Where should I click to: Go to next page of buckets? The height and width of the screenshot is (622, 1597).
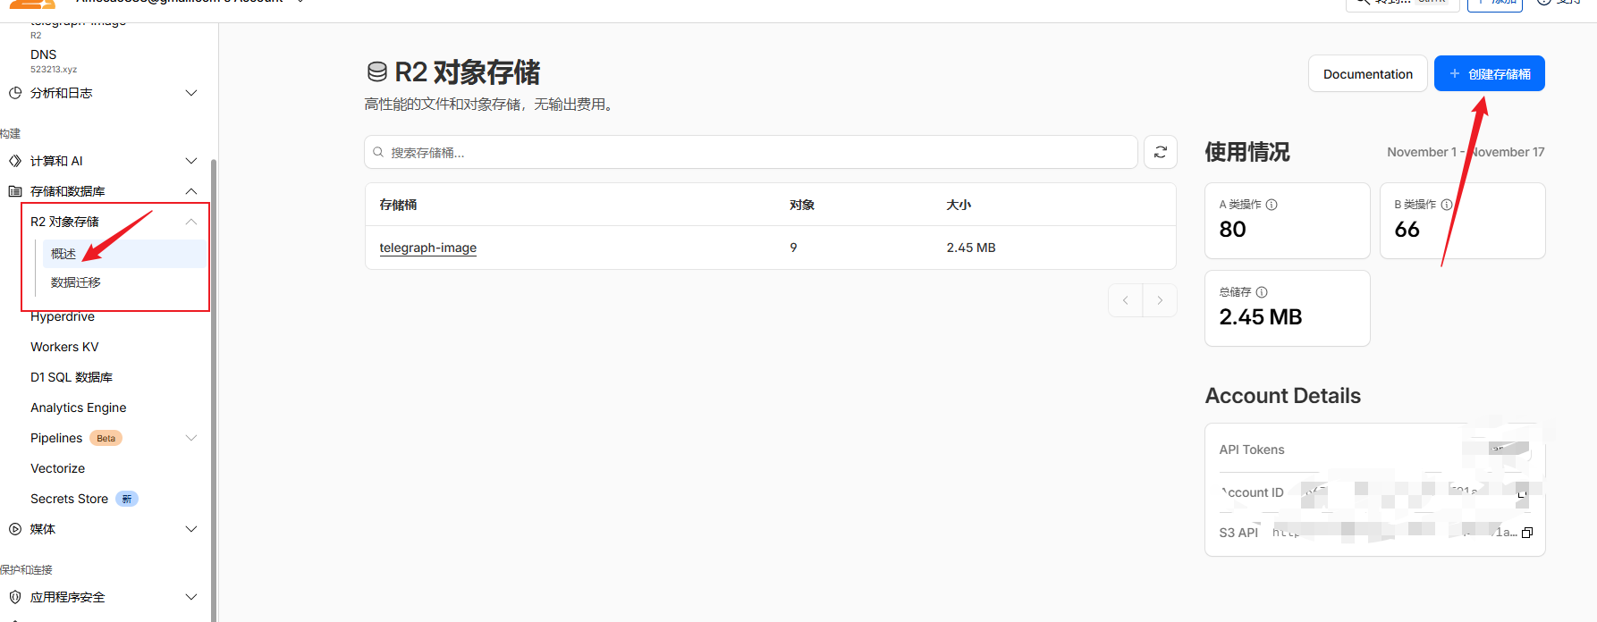pos(1160,300)
